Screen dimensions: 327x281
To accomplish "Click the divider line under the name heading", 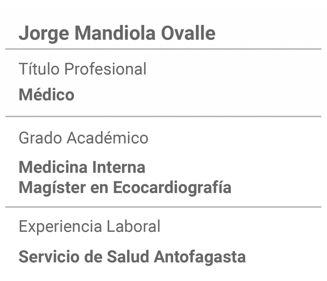I will 163,49.
